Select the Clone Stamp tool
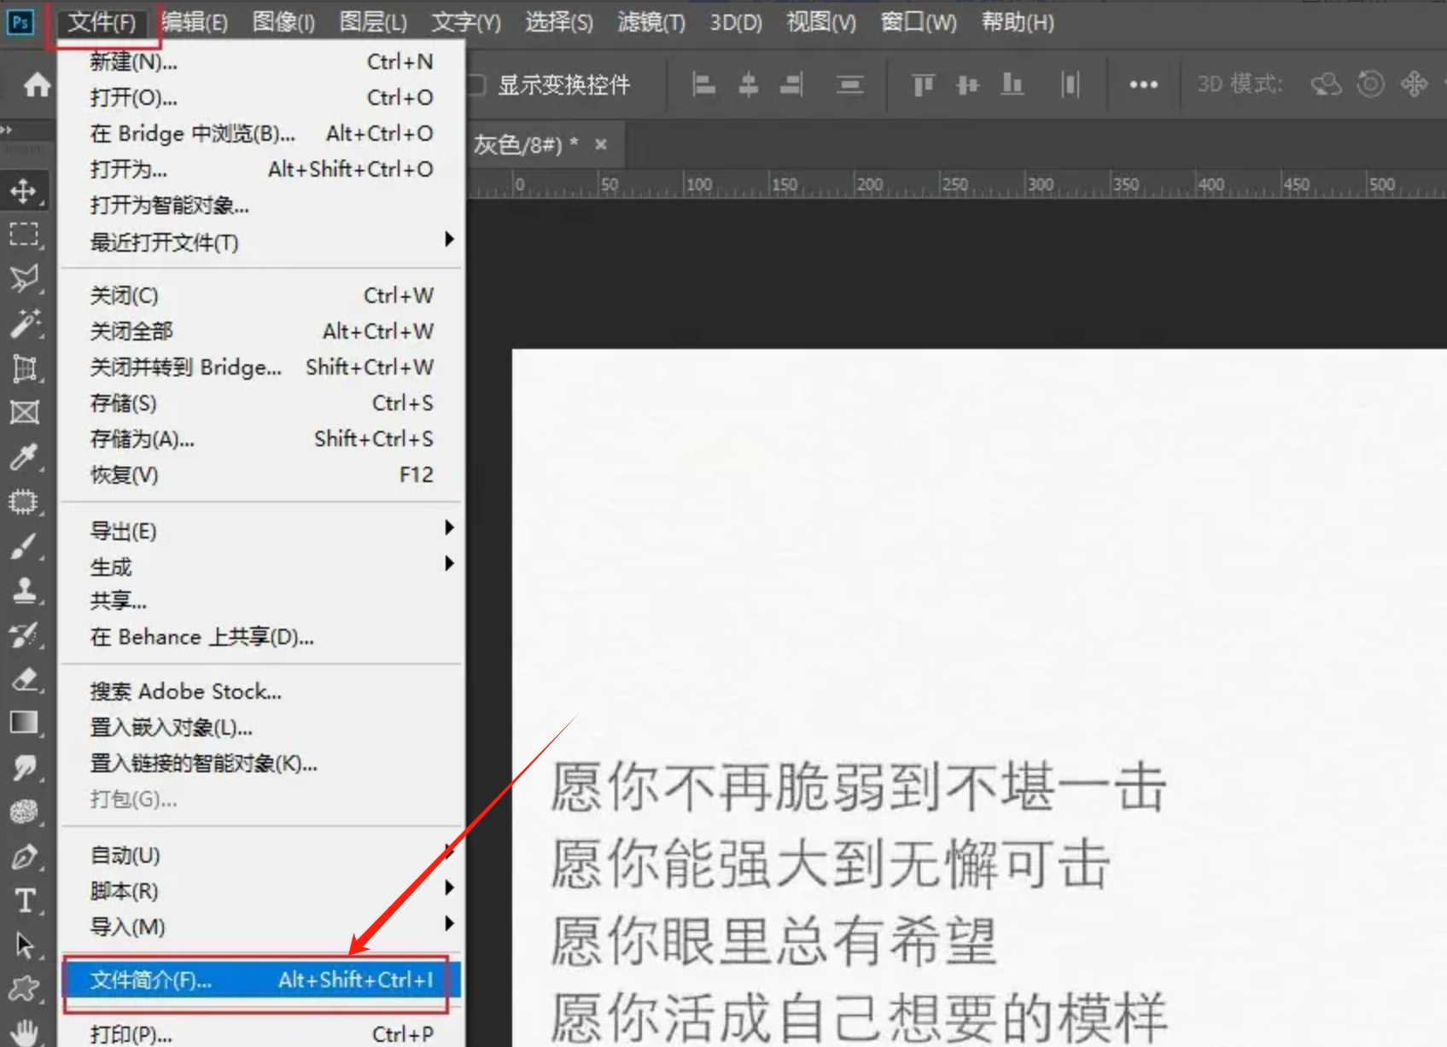This screenshot has height=1047, width=1447. (x=24, y=590)
